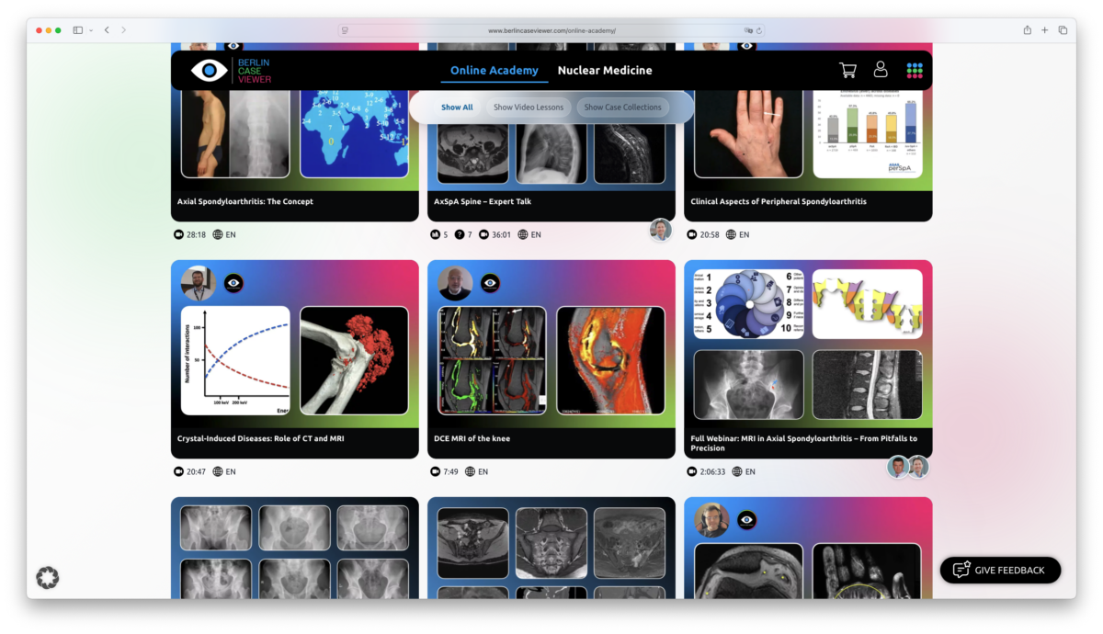Click the sagittal spine MRI thumbnail in webinar card
The image size is (1103, 634).
pos(868,384)
